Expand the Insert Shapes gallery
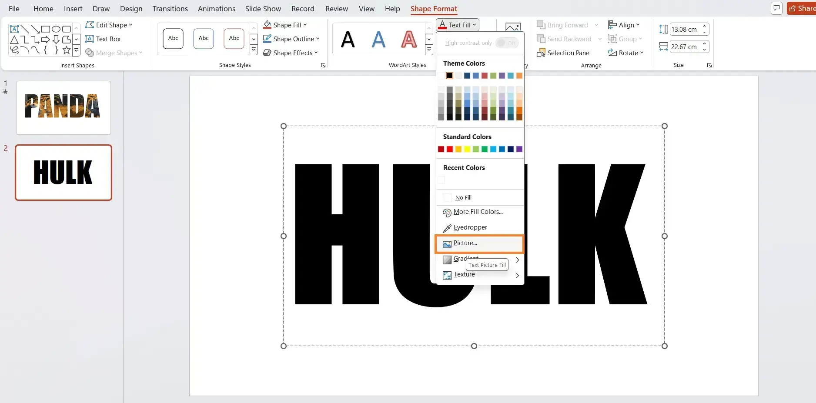The width and height of the screenshot is (816, 403). [76, 50]
